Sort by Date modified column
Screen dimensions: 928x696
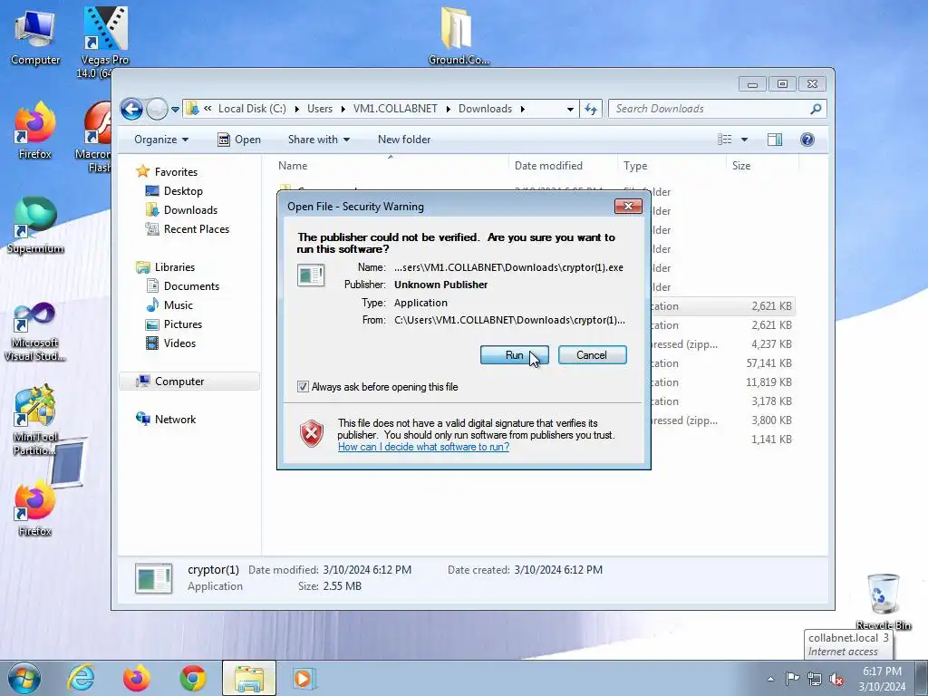562,166
